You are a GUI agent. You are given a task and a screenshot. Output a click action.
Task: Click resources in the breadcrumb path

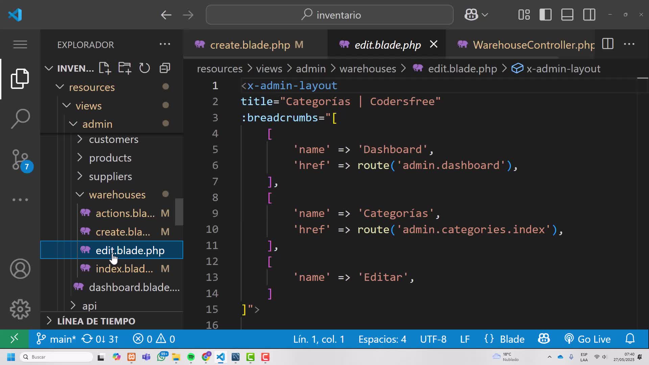pyautogui.click(x=220, y=69)
